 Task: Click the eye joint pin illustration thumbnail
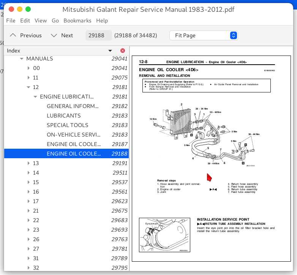coord(164,235)
